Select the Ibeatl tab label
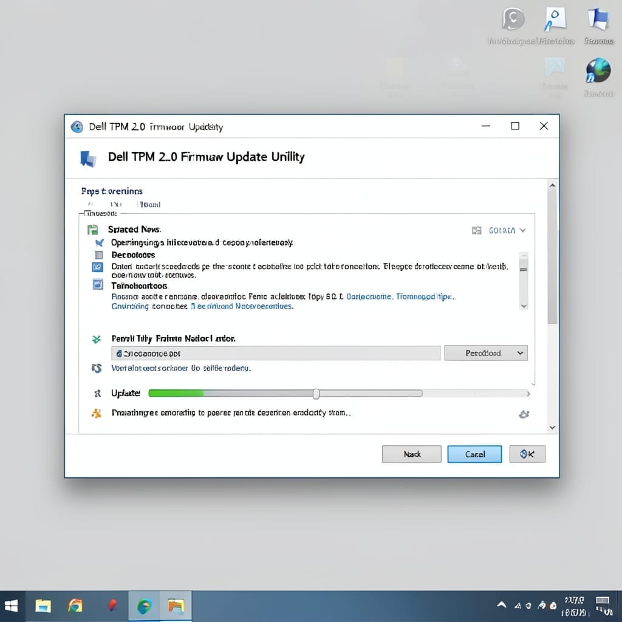 [149, 205]
